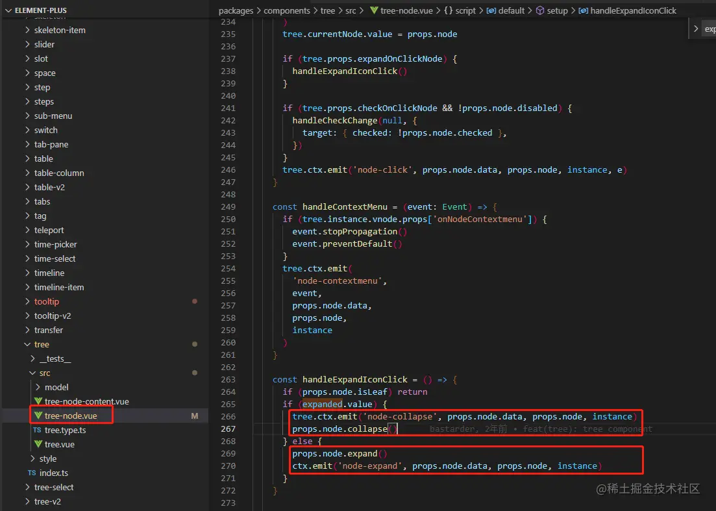Click the git blame annotation on line 267
This screenshot has width=716, height=511.
pyautogui.click(x=541, y=429)
